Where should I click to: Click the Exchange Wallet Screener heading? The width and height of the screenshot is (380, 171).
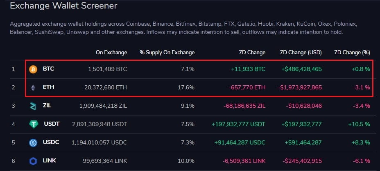(x=63, y=6)
